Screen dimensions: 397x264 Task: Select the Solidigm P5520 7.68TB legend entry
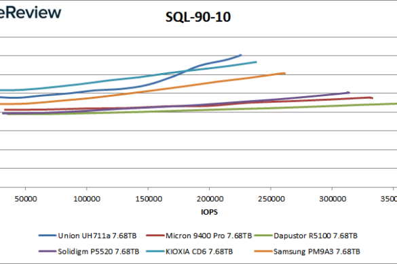click(89, 252)
